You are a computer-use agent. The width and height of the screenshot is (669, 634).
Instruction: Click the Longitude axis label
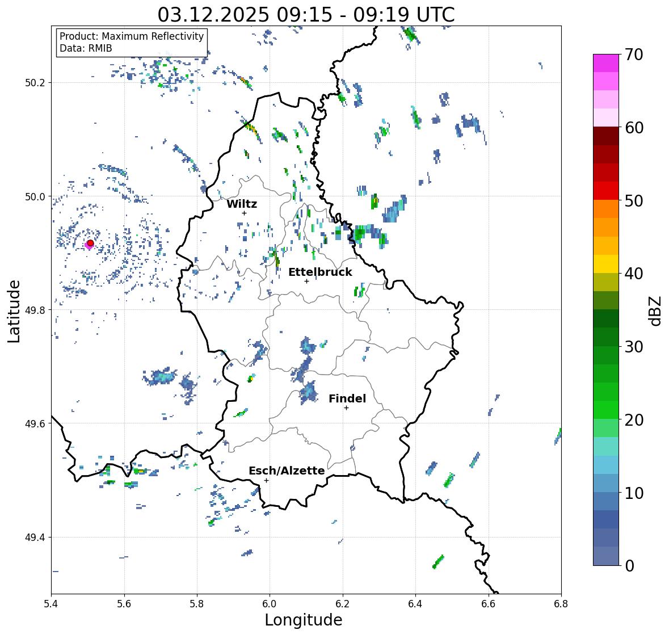pos(304,620)
